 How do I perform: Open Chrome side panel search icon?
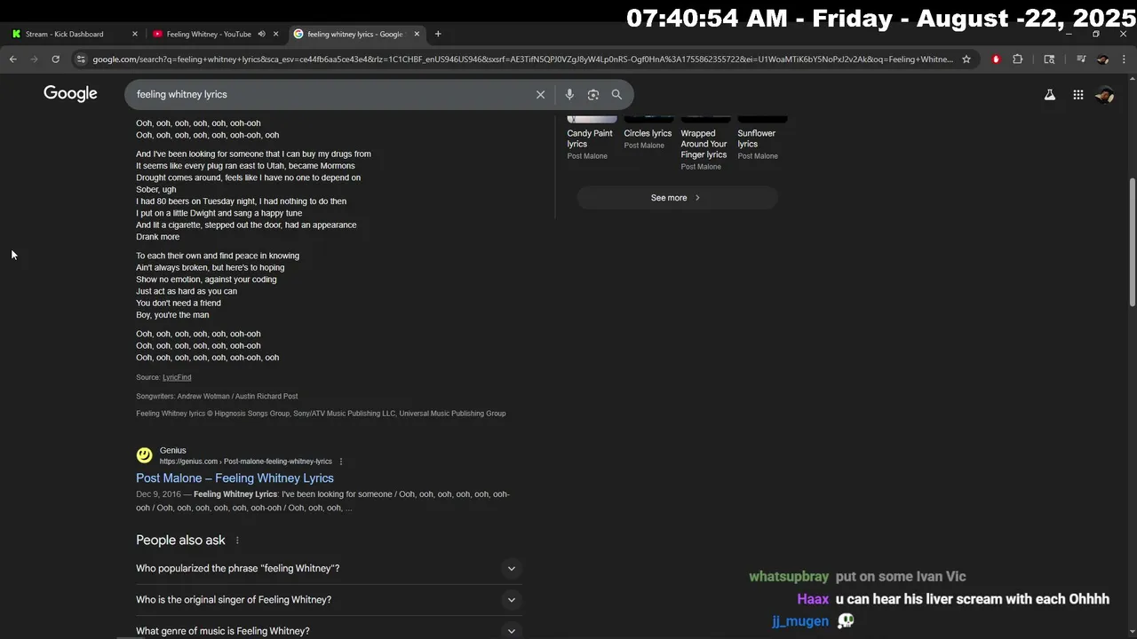pyautogui.click(x=1049, y=59)
